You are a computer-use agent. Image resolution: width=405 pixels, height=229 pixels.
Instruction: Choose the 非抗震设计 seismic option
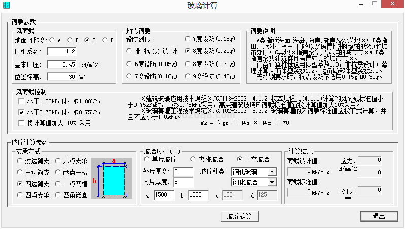[x=130, y=51]
